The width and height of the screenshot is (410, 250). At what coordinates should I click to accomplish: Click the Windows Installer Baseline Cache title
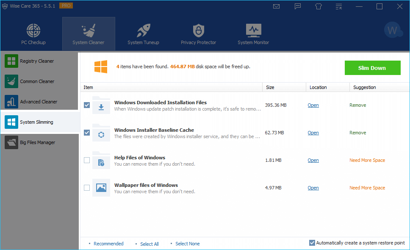click(x=154, y=130)
